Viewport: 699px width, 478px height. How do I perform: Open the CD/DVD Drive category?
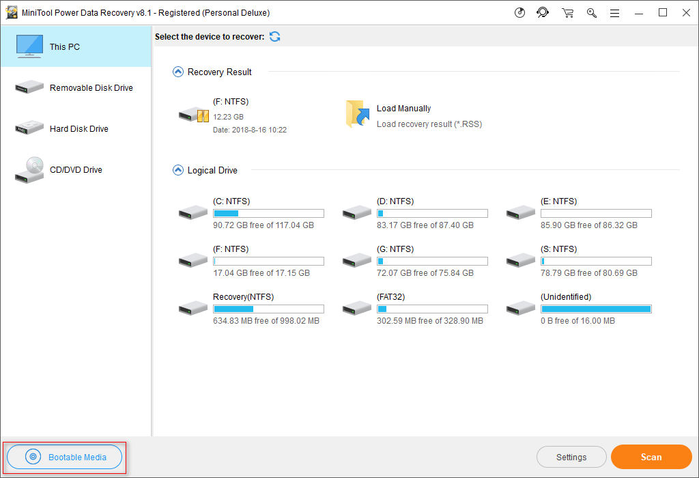point(76,170)
